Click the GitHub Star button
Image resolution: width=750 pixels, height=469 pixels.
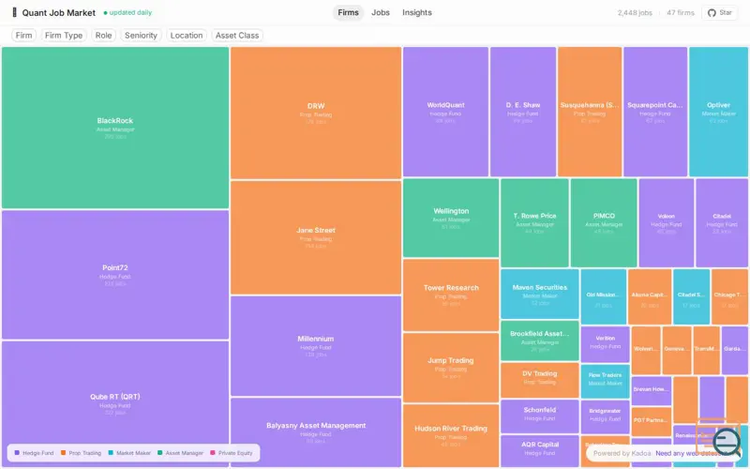(x=720, y=13)
